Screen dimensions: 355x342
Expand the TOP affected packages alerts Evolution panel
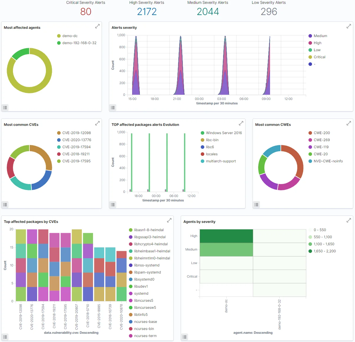coord(241,123)
